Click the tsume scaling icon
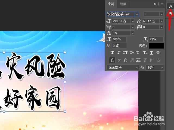174x130 pixels. [x=109, y=33]
